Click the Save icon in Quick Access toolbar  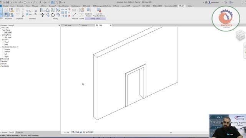click(x=7, y=3)
